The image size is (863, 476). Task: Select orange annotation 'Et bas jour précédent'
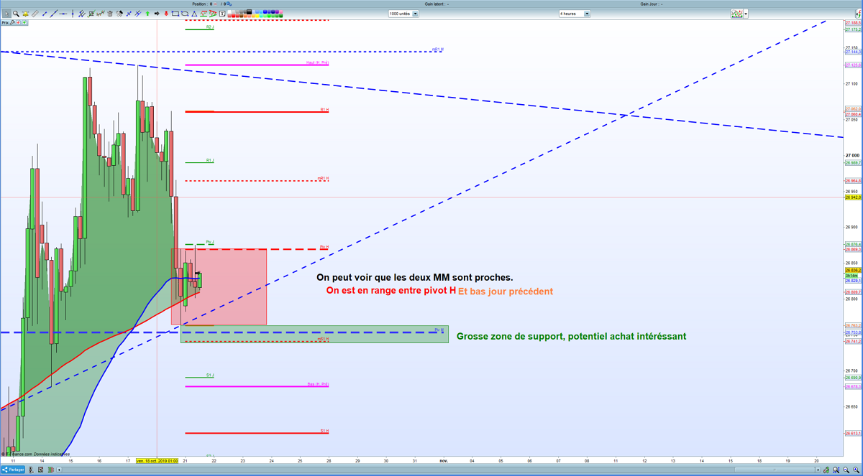pos(506,291)
